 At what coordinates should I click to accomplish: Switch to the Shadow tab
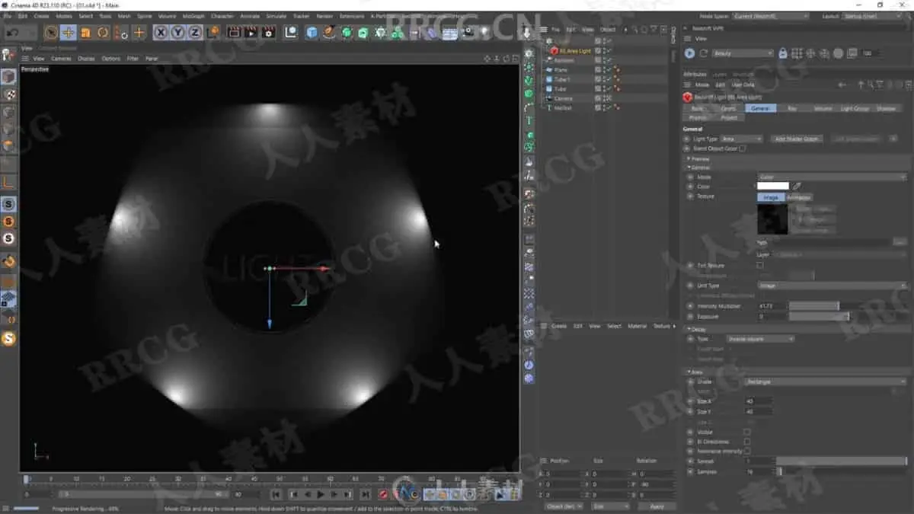pos(886,109)
